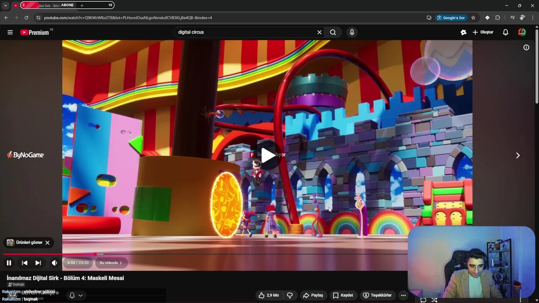Click the Oluştur create button
Screen dimensions: 539x303
(x=483, y=32)
